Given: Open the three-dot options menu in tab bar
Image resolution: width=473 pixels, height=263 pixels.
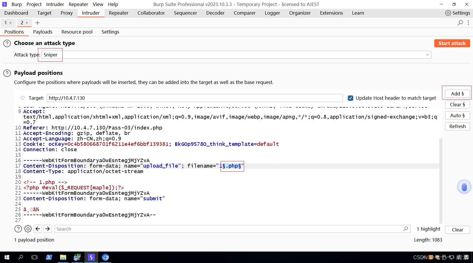Looking at the screenshot, I should [468, 23].
